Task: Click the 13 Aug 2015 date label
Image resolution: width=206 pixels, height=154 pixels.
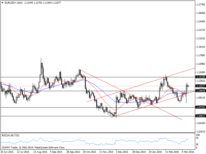Action: pyautogui.click(x=40, y=152)
